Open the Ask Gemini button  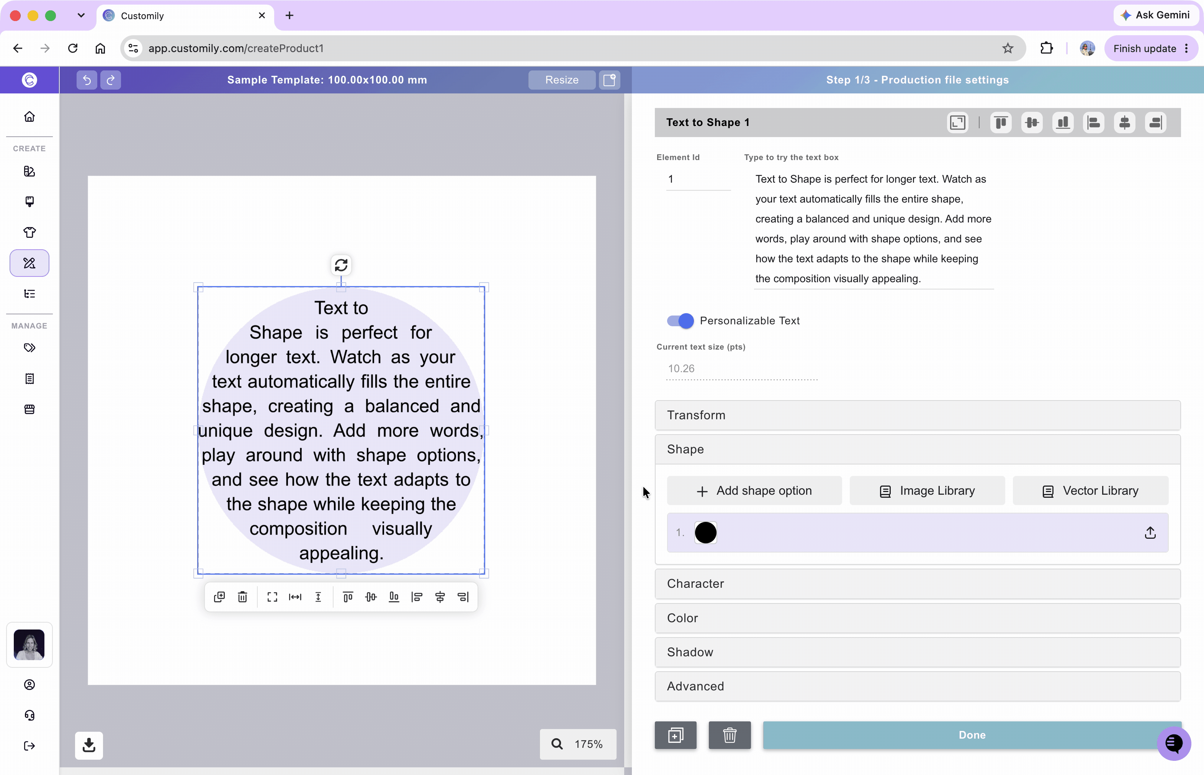(x=1156, y=15)
